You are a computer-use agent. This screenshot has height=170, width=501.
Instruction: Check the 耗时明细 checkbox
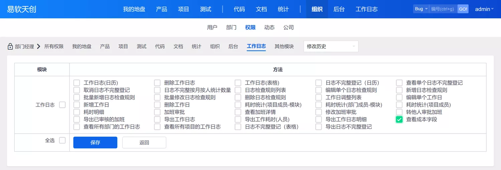77,112
